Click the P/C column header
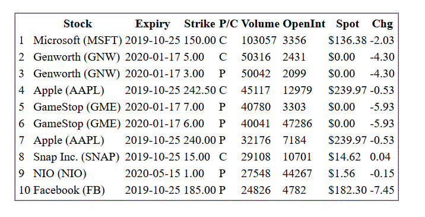This screenshot has height=217, width=425. (x=229, y=24)
